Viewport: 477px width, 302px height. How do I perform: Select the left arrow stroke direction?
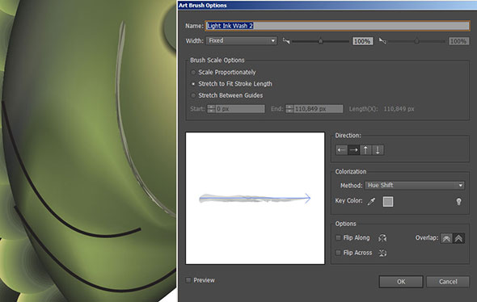coord(342,149)
